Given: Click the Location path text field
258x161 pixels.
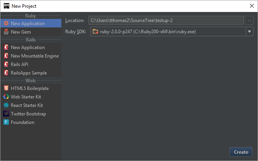Looking at the screenshot, I should [166, 20].
